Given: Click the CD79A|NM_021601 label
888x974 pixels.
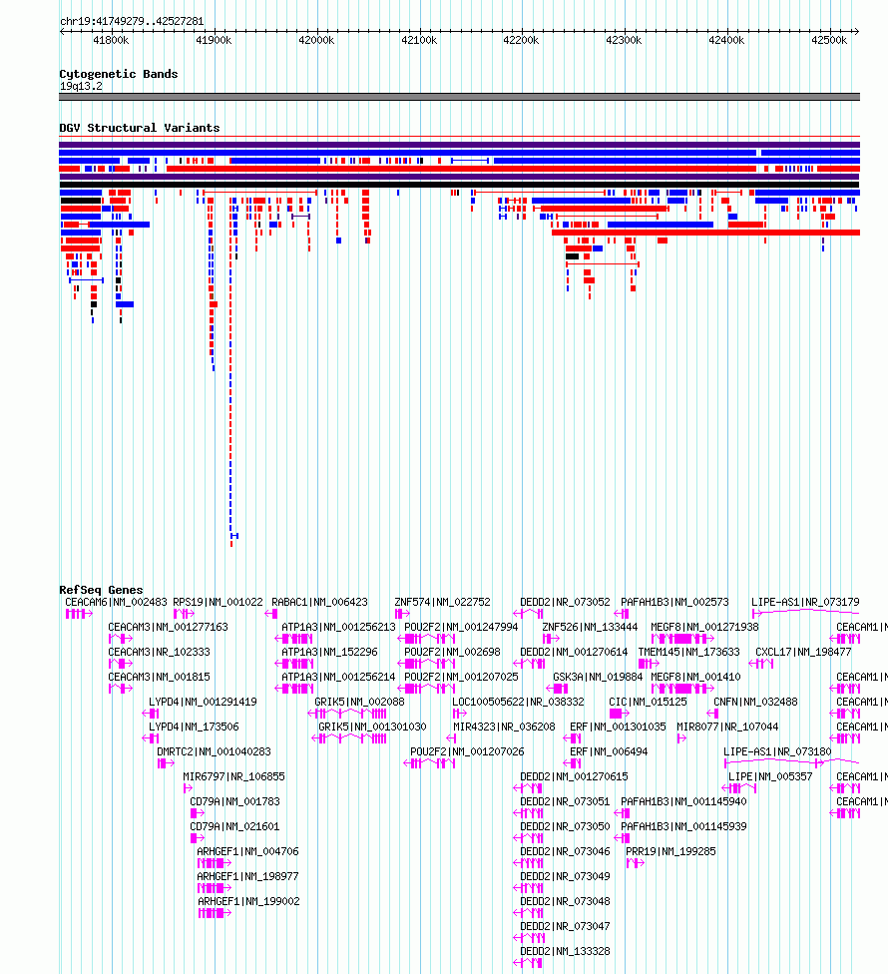Looking at the screenshot, I should [x=234, y=826].
